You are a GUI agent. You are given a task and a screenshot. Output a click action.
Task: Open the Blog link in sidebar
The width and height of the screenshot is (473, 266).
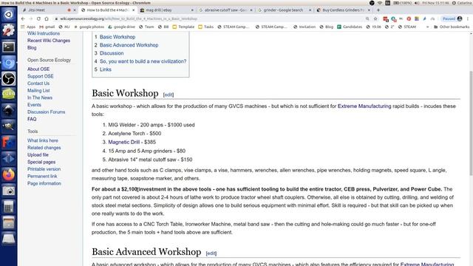pyautogui.click(x=32, y=47)
